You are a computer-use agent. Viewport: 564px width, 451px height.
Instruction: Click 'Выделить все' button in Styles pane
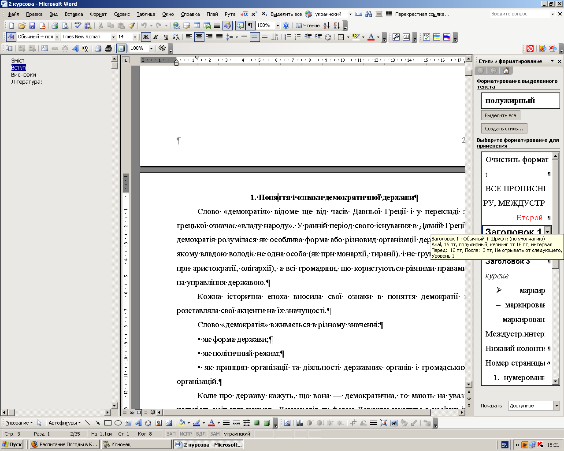tap(501, 115)
